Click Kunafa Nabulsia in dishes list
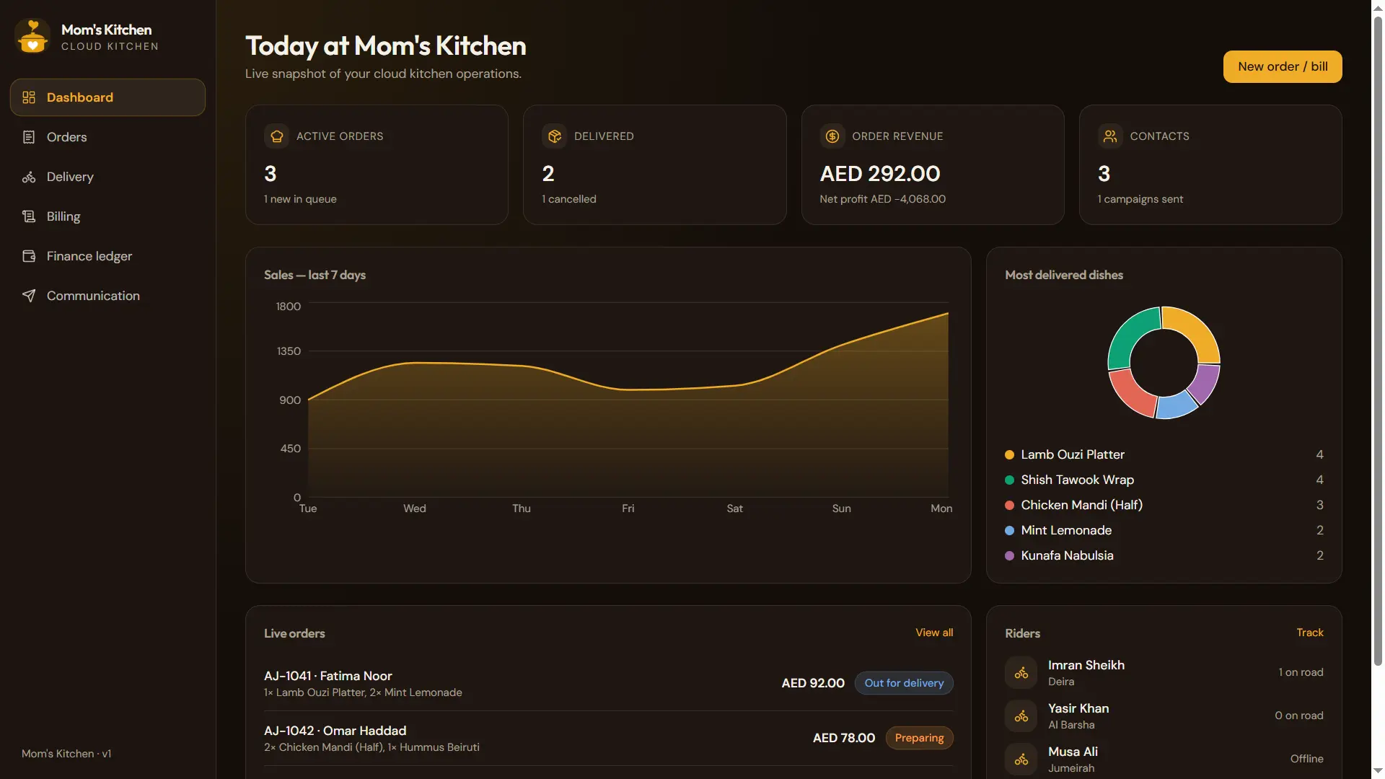This screenshot has width=1385, height=779. pos(1068,555)
